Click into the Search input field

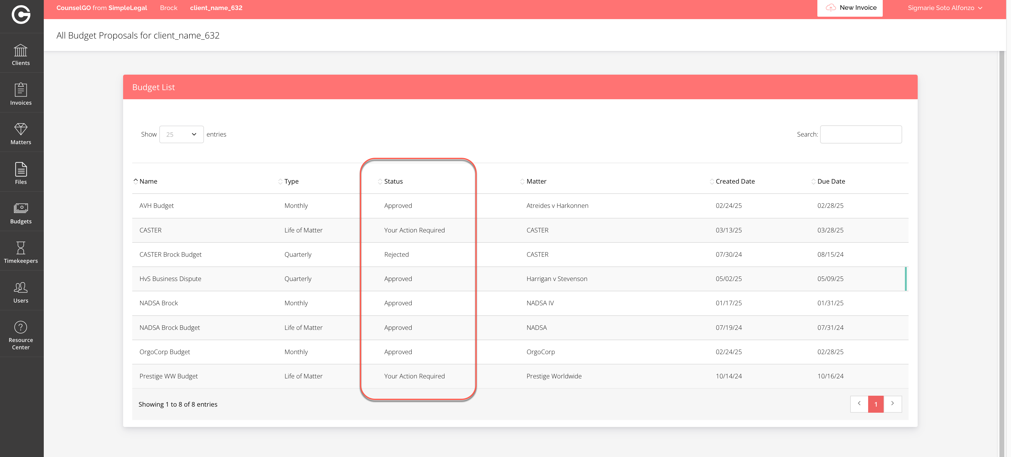[861, 134]
